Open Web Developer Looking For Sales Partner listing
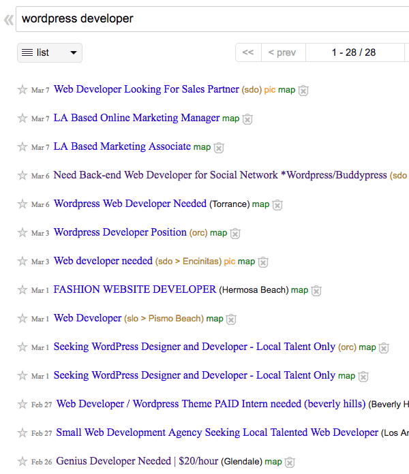This screenshot has width=409, height=474. click(147, 89)
